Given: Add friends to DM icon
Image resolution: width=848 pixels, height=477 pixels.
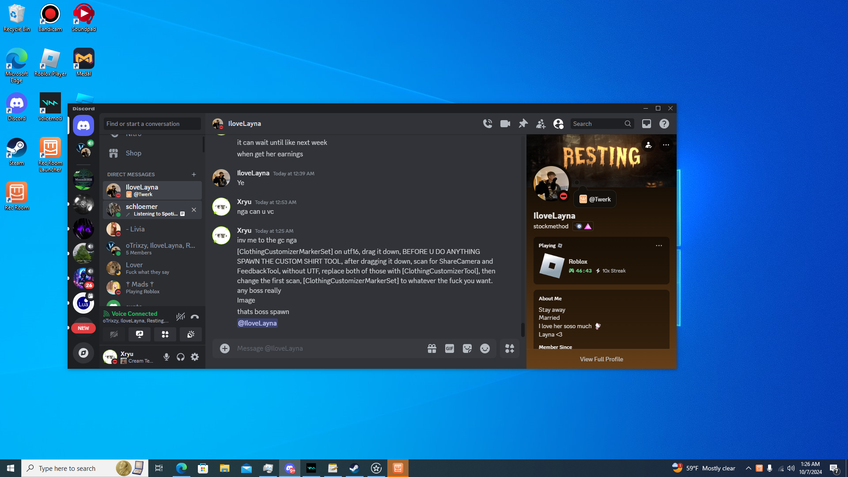Looking at the screenshot, I should (541, 124).
